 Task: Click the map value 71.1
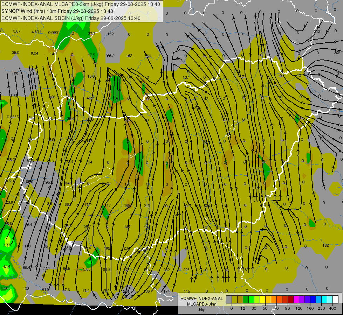[x=86, y=290]
